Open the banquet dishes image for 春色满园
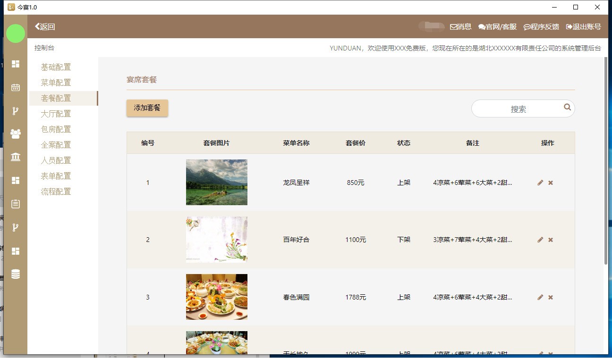 (217, 297)
